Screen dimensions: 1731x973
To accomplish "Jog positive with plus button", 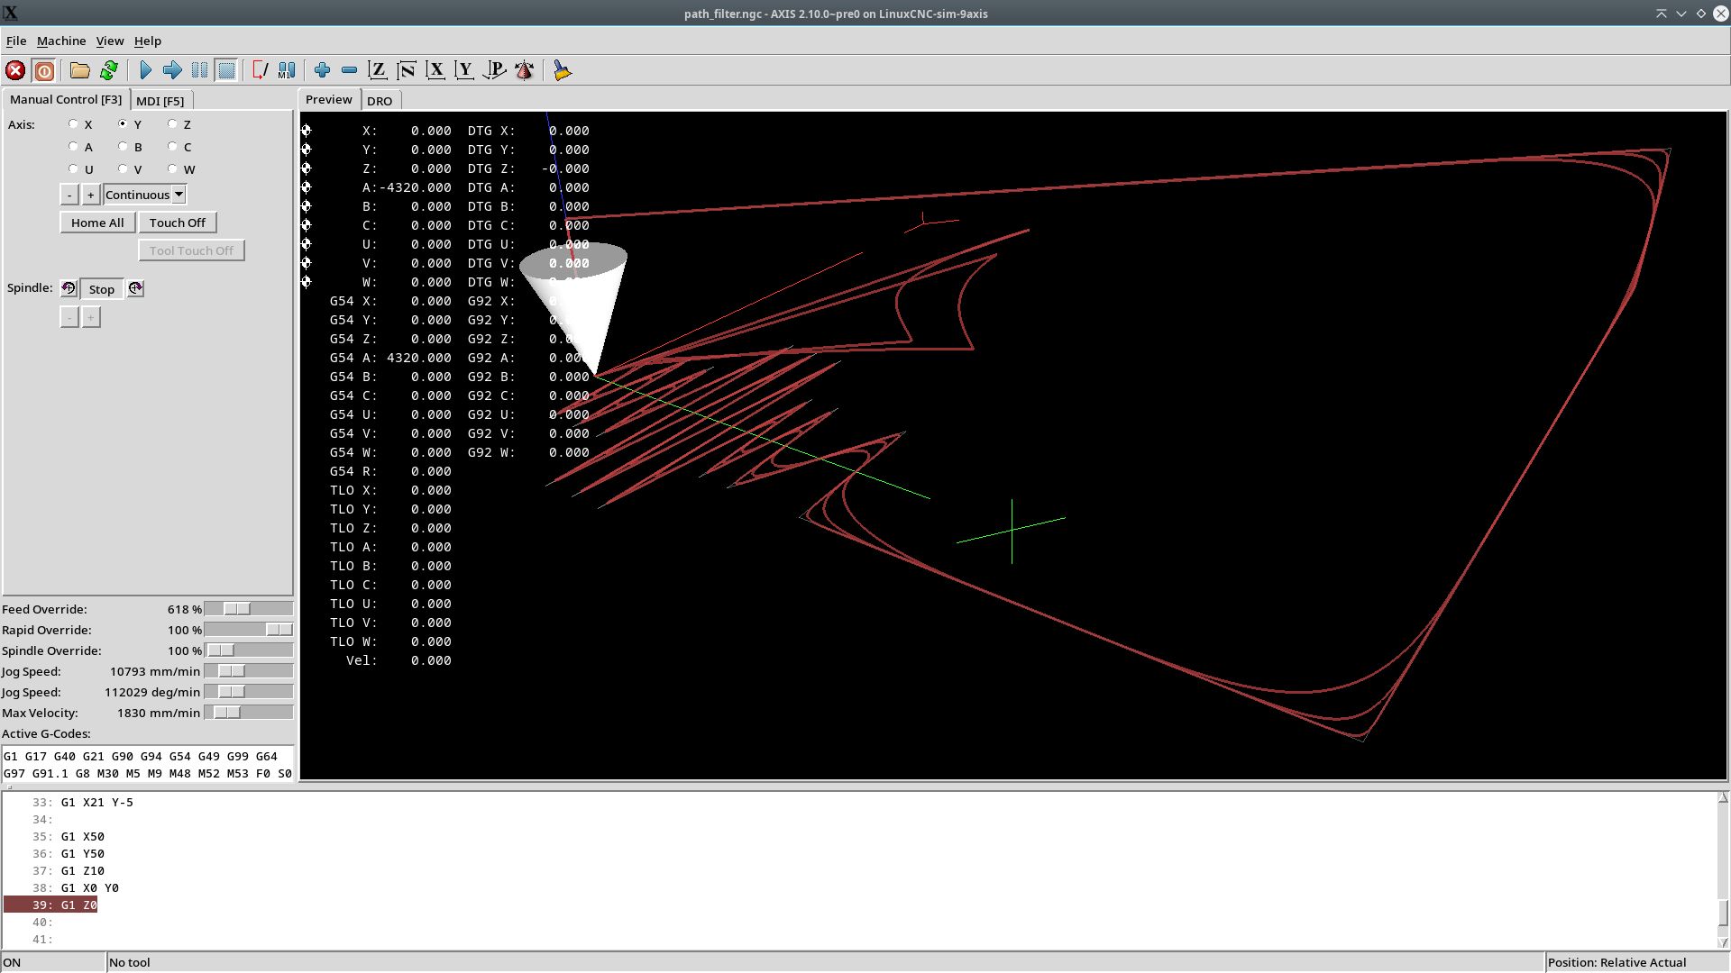I will pyautogui.click(x=90, y=195).
